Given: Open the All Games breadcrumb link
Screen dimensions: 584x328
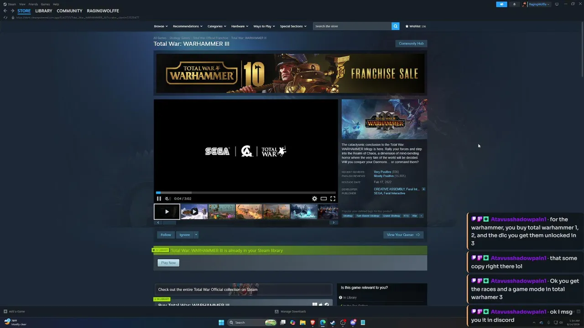Looking at the screenshot, I should [160, 38].
